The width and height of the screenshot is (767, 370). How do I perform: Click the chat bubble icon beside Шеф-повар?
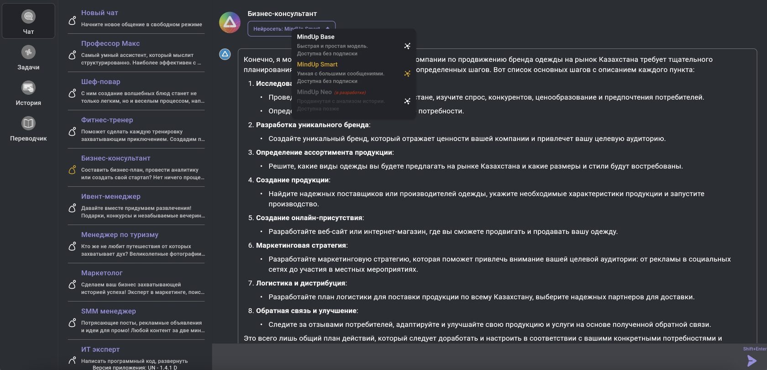coord(73,93)
